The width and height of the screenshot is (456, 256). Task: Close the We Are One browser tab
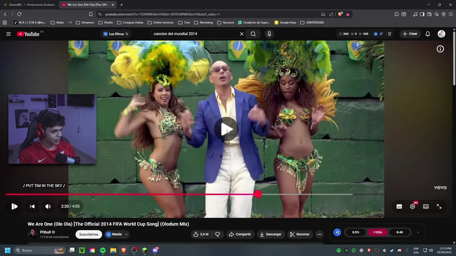pos(113,5)
